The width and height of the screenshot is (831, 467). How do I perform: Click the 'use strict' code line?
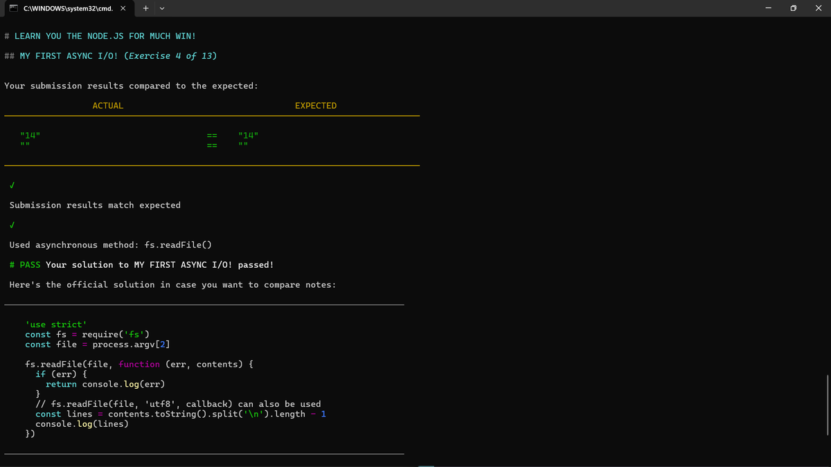pyautogui.click(x=56, y=324)
